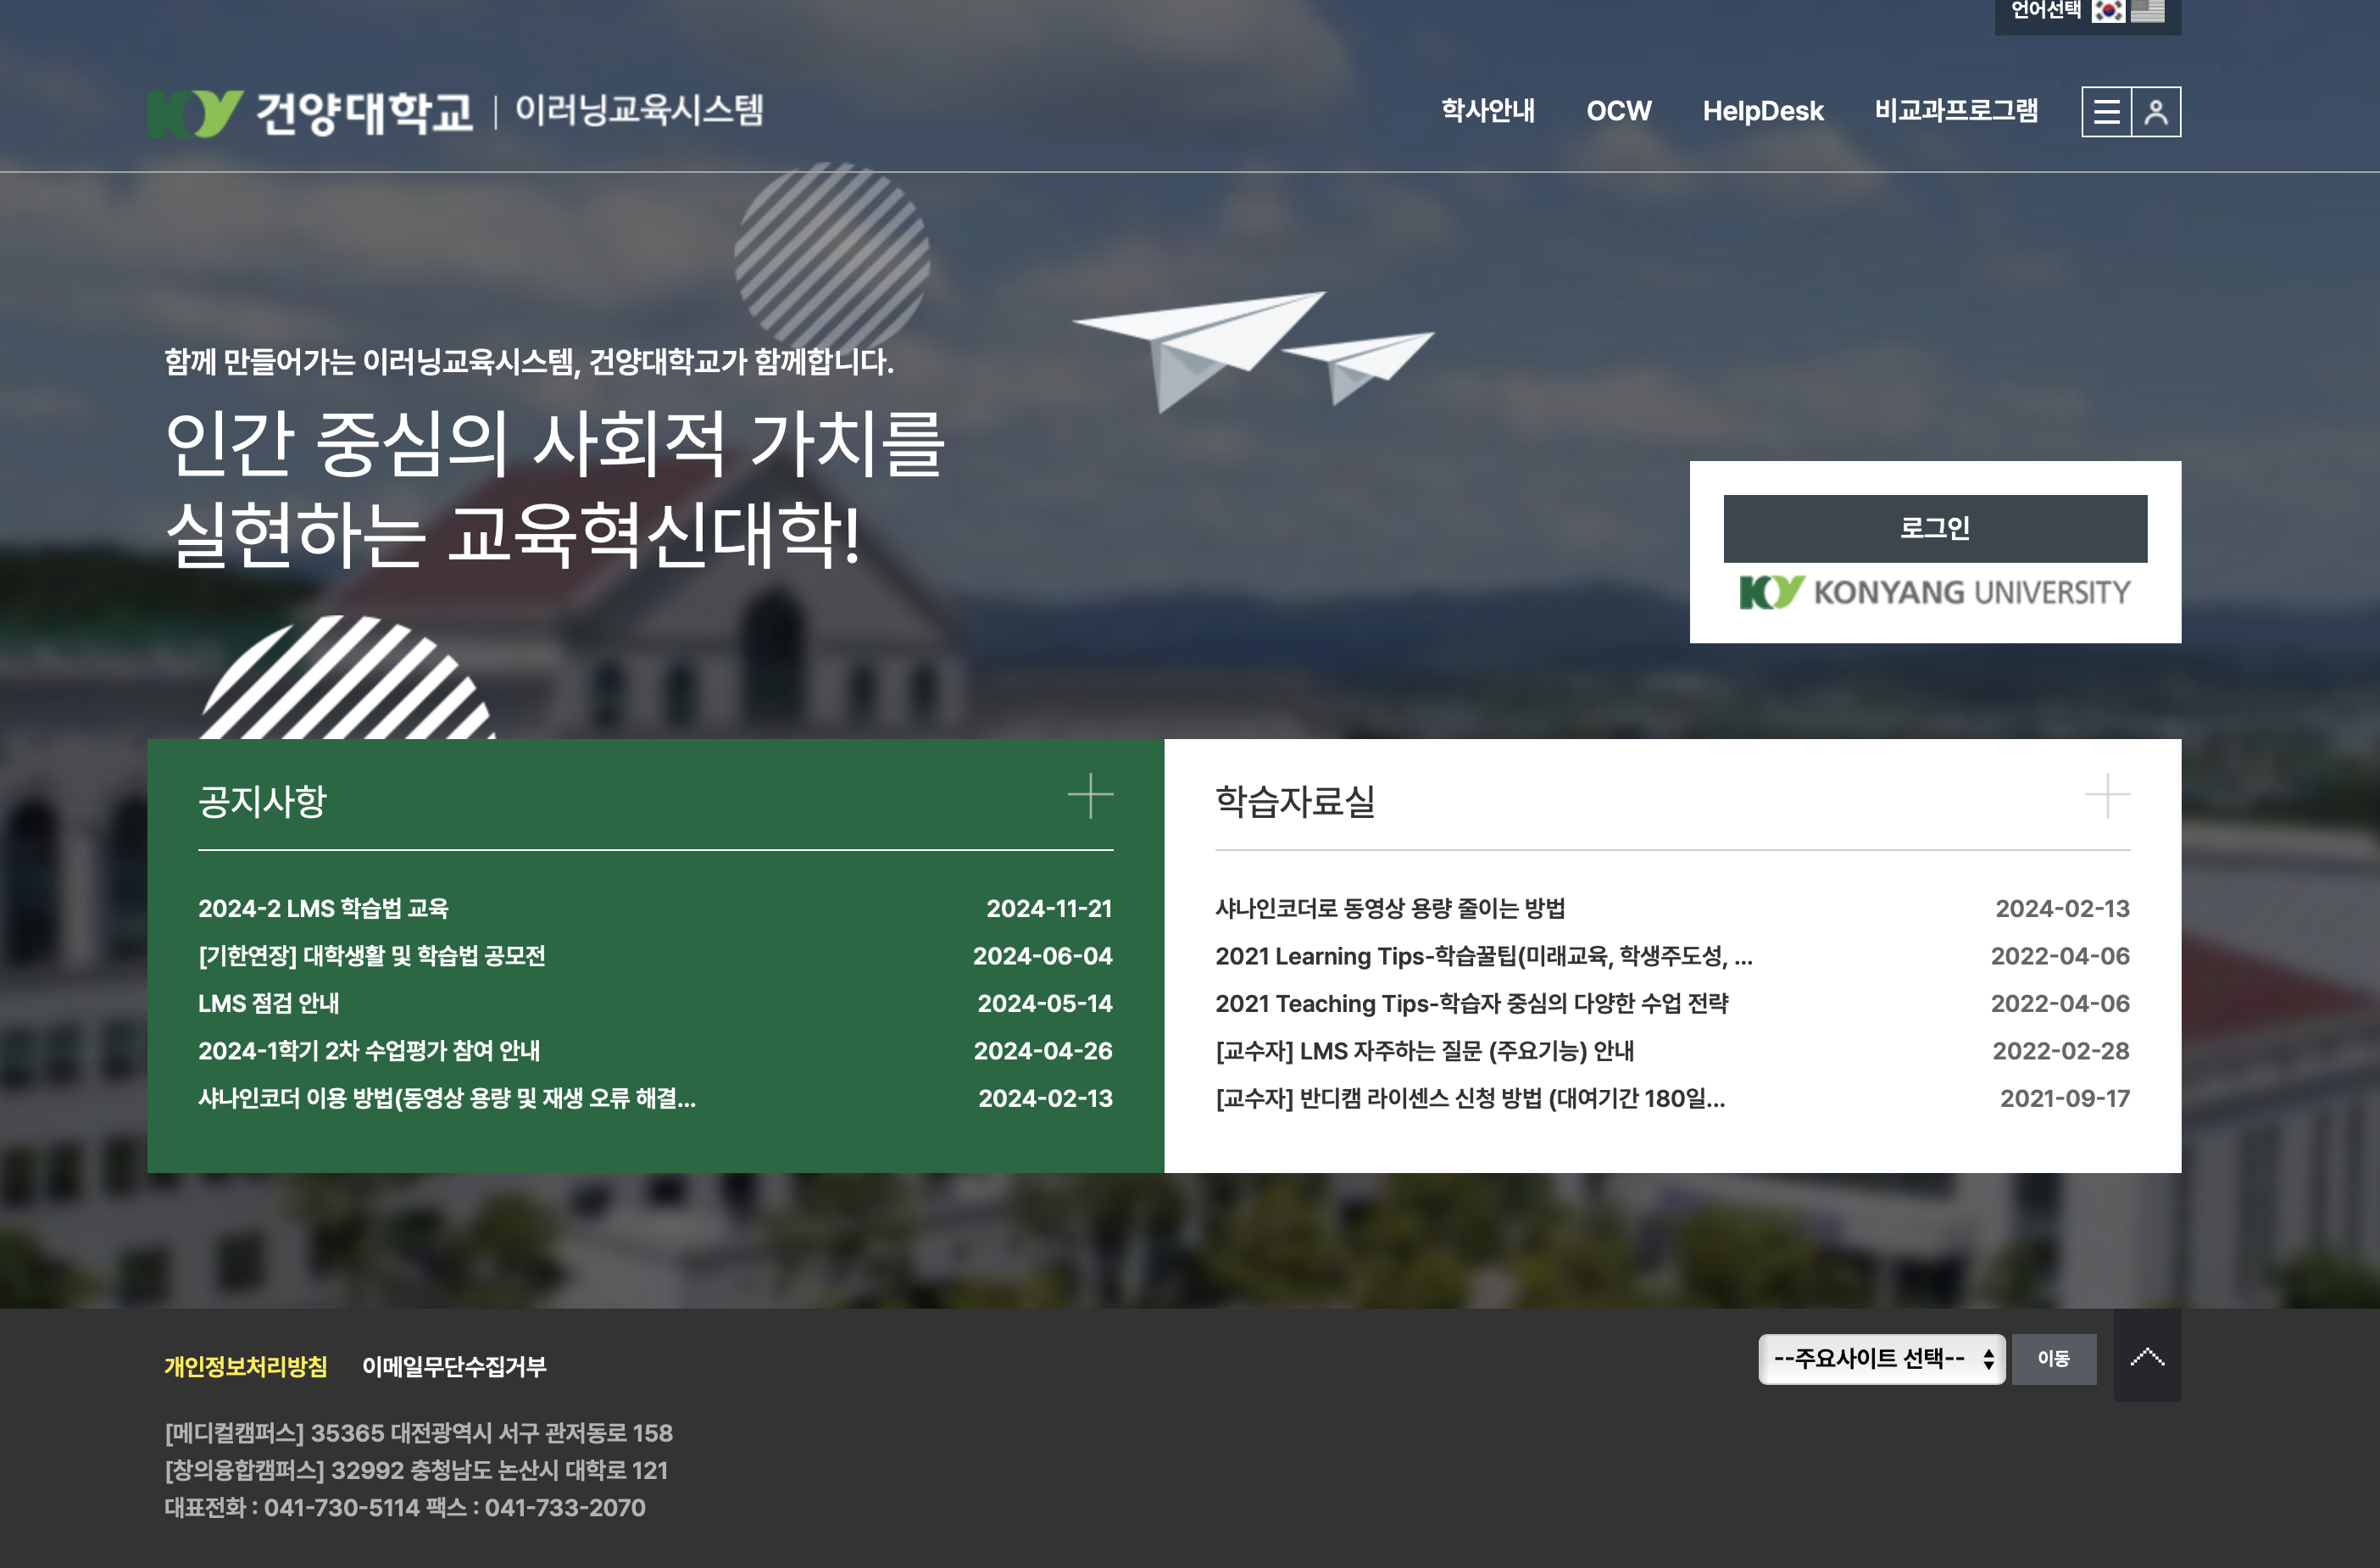The width and height of the screenshot is (2380, 1568).
Task: Open the OCW menu item
Action: click(1618, 111)
